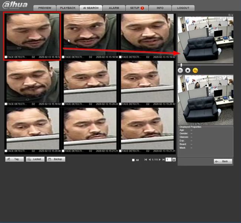Go to the previous results page
The height and width of the screenshot is (223, 241).
149,160
